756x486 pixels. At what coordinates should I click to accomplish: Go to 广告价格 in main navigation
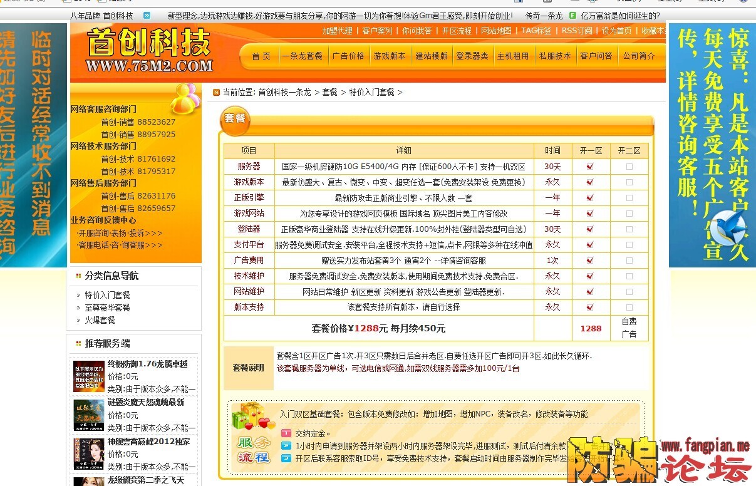348,56
